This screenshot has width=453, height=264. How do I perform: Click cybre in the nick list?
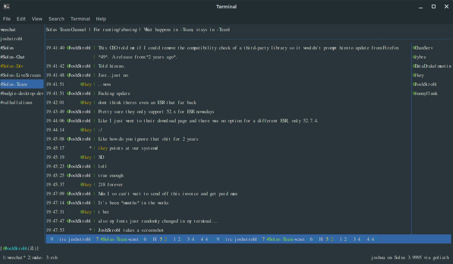coord(420,57)
